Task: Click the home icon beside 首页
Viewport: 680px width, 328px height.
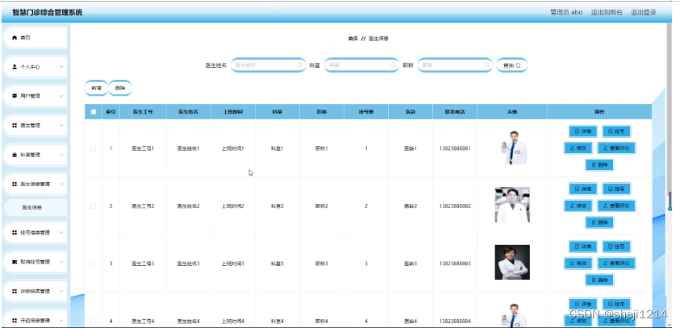Action: 15,38
